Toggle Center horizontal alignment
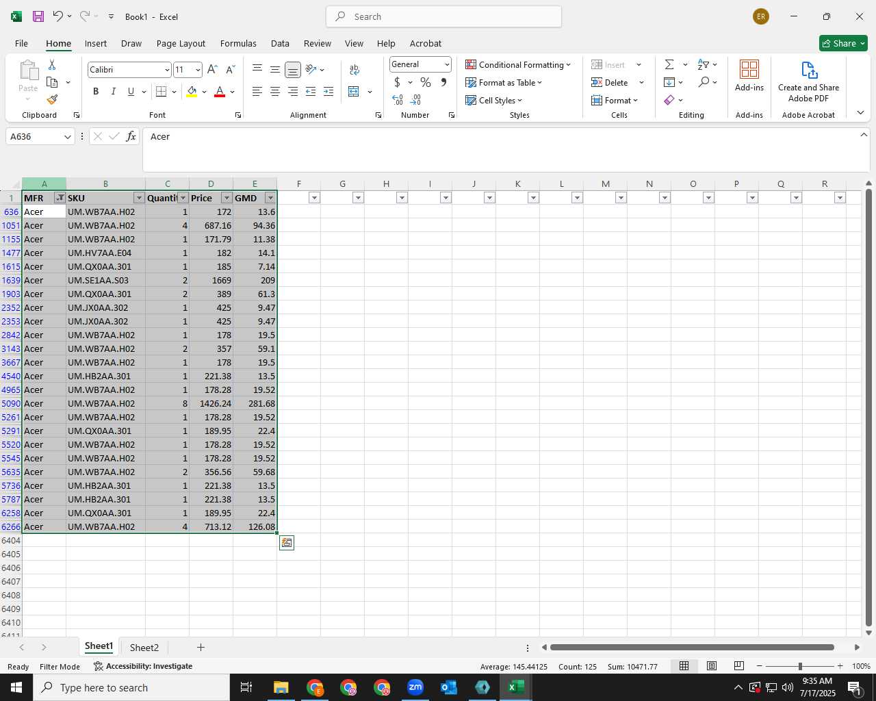Viewport: 876px width, 701px height. click(x=275, y=92)
